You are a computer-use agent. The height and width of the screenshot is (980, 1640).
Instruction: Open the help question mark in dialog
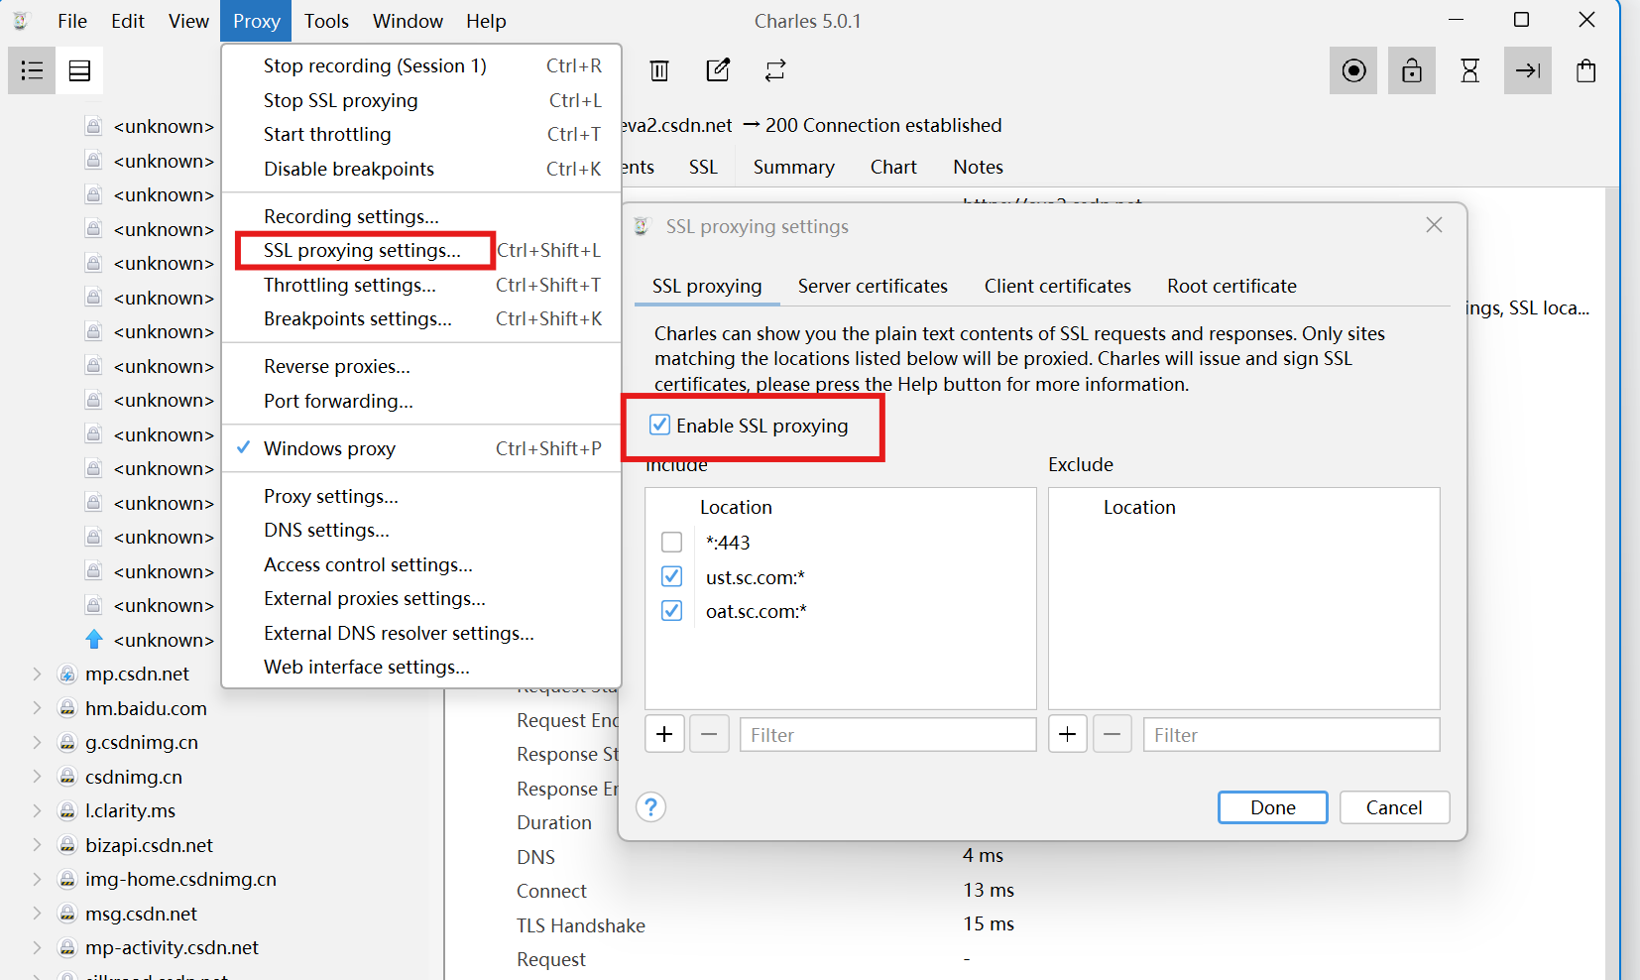pyautogui.click(x=650, y=807)
